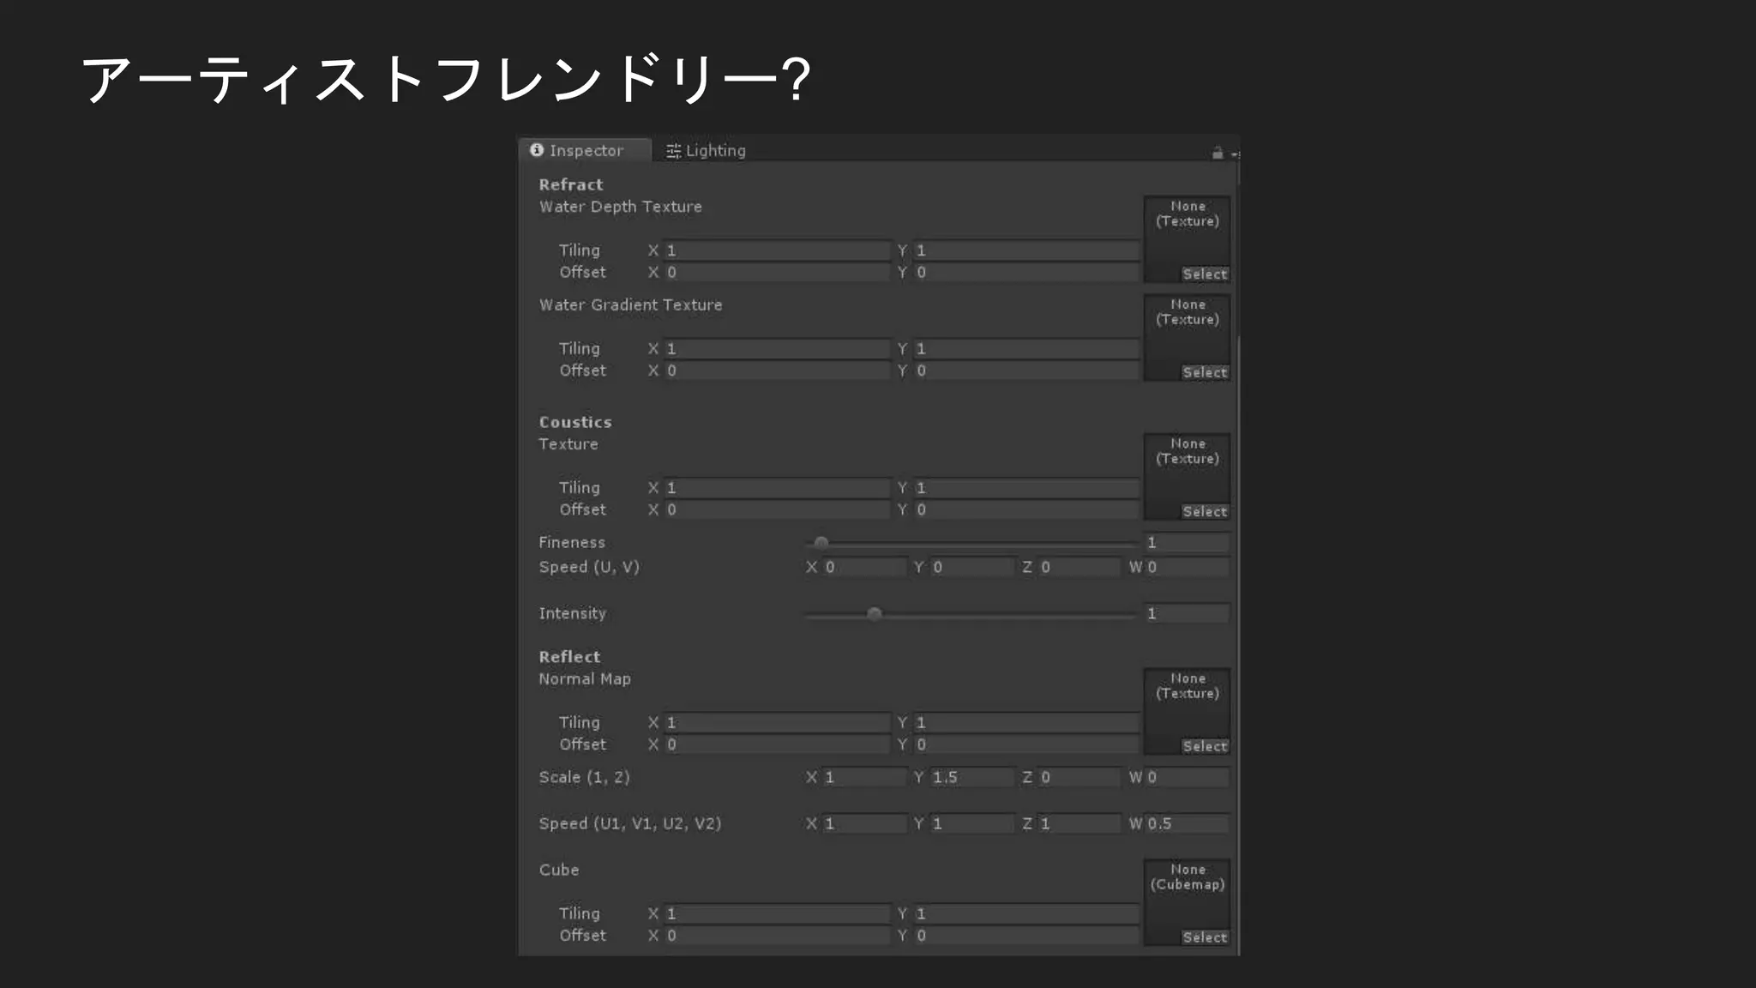Edit Speed (U, V) Y field

point(971,567)
